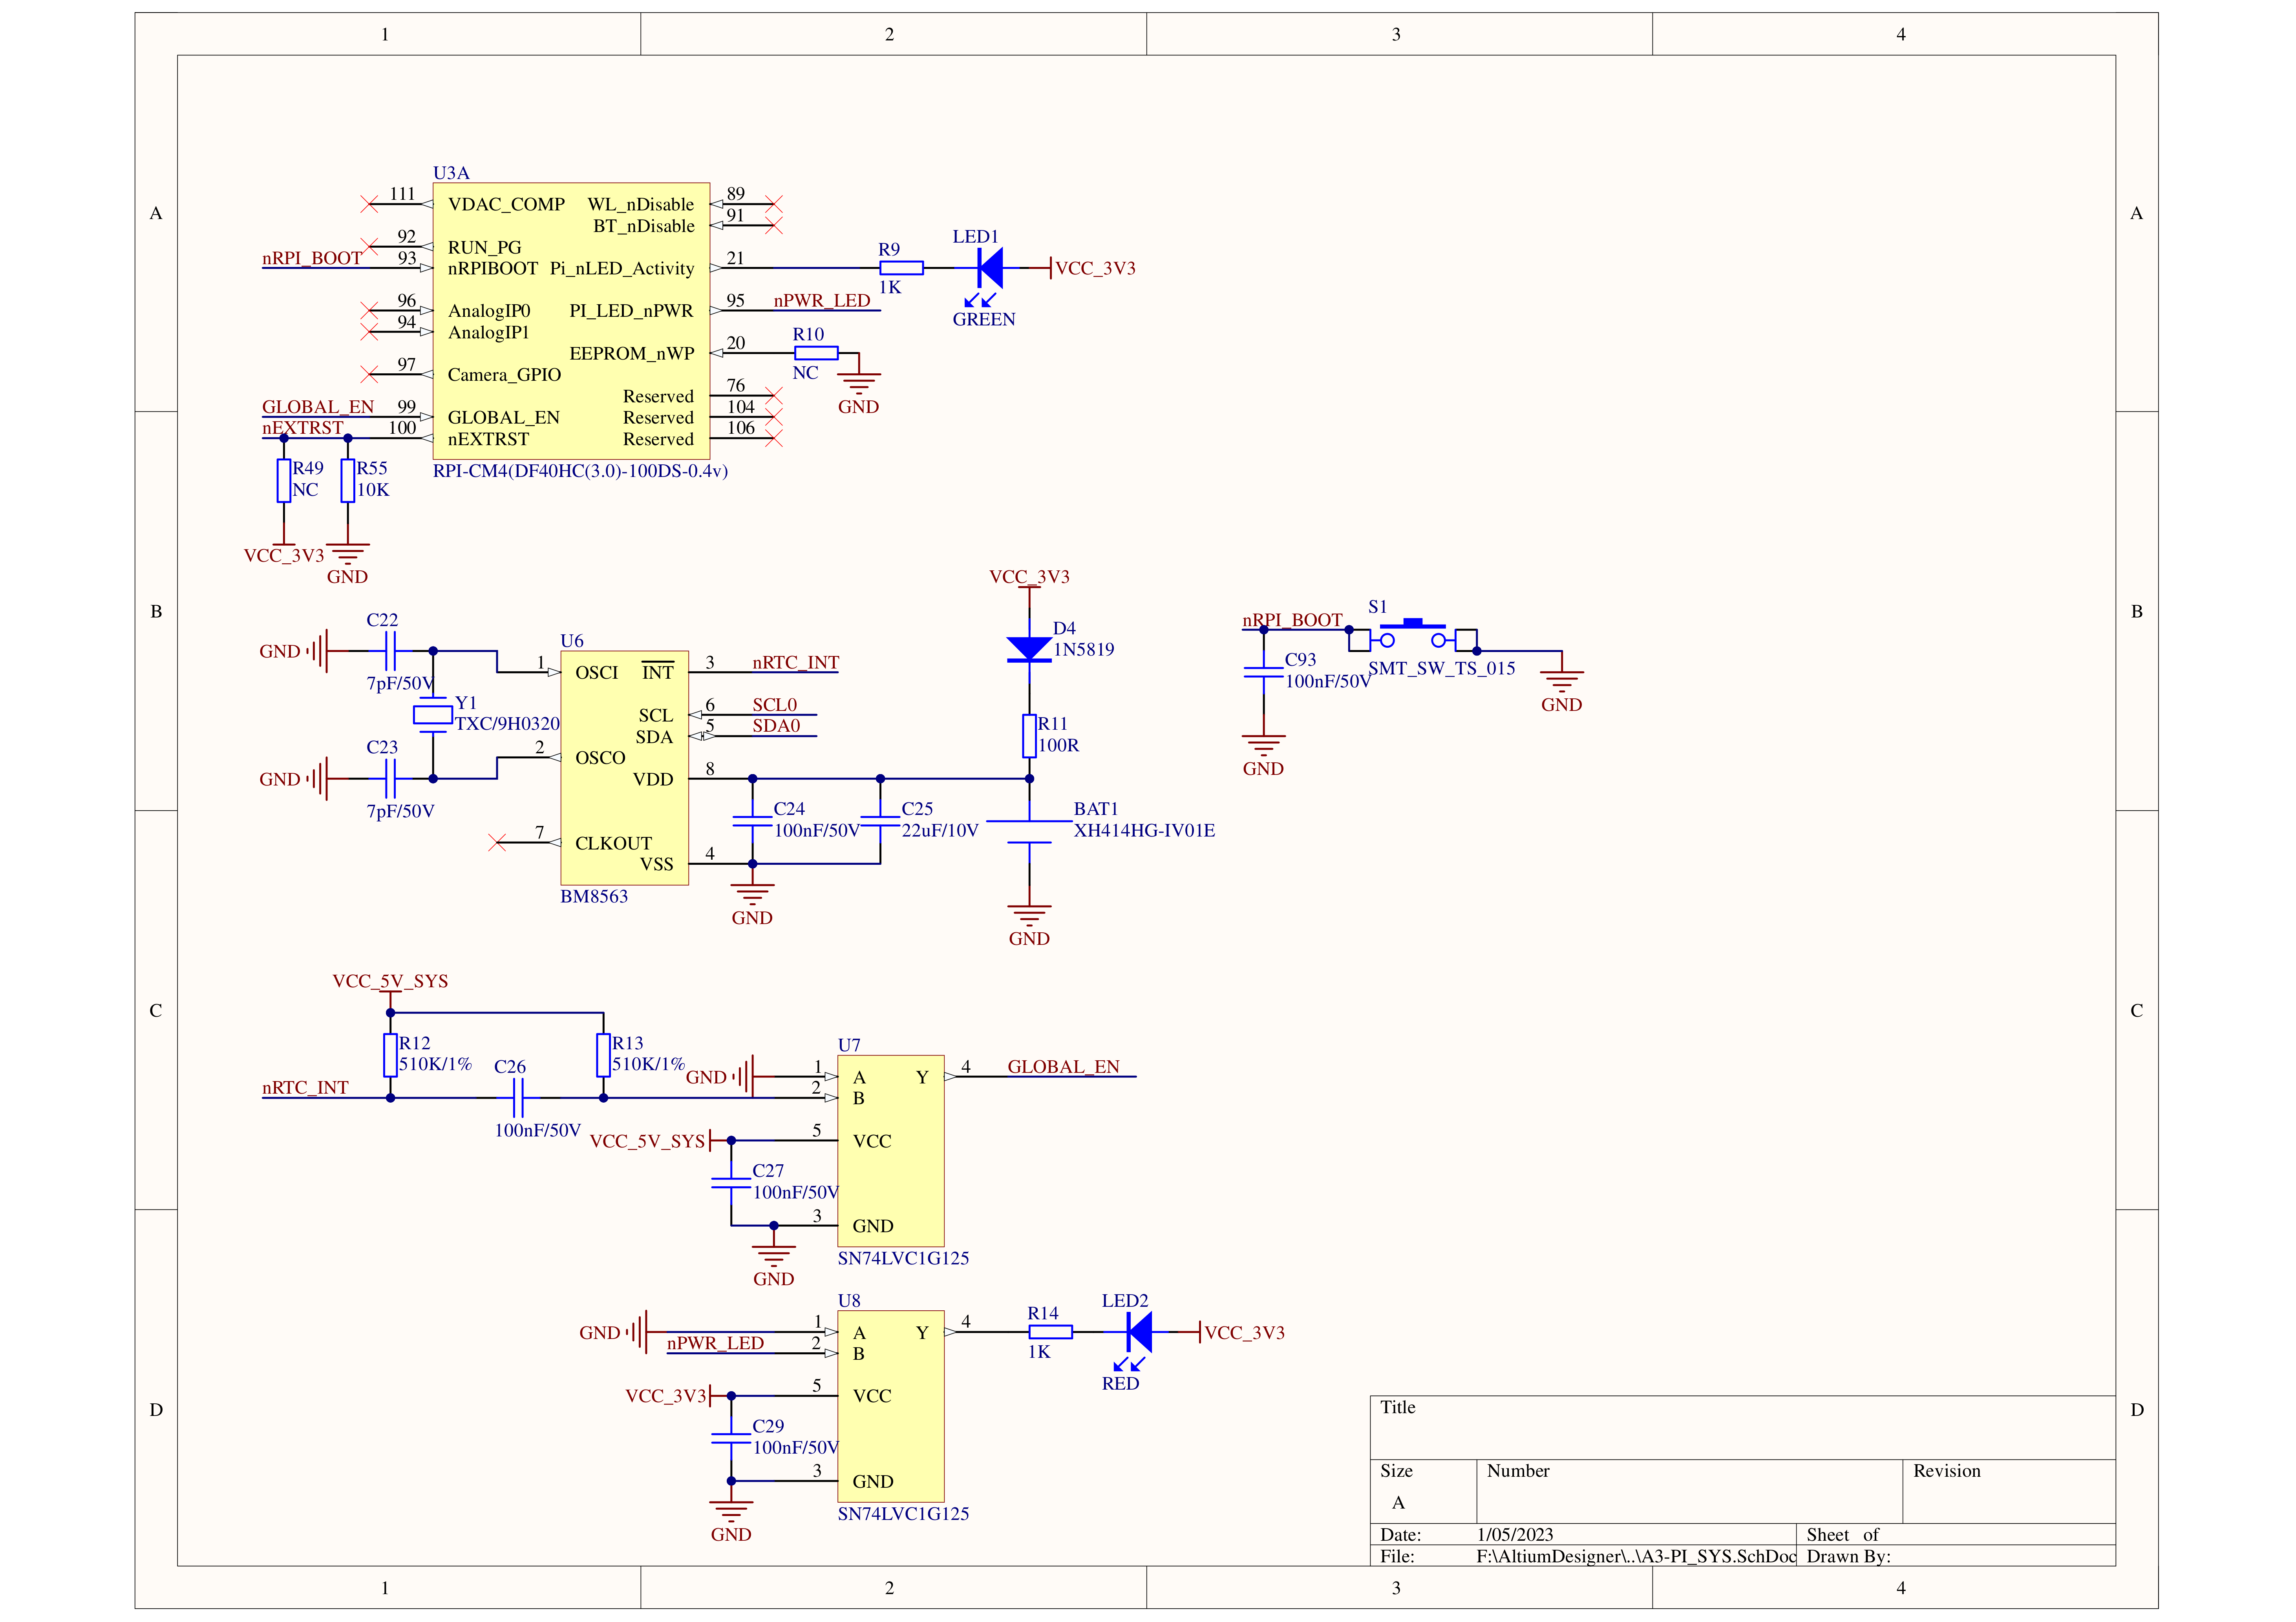This screenshot has width=2296, height=1622.
Task: Select resistor R11 symbol
Action: click(1029, 736)
